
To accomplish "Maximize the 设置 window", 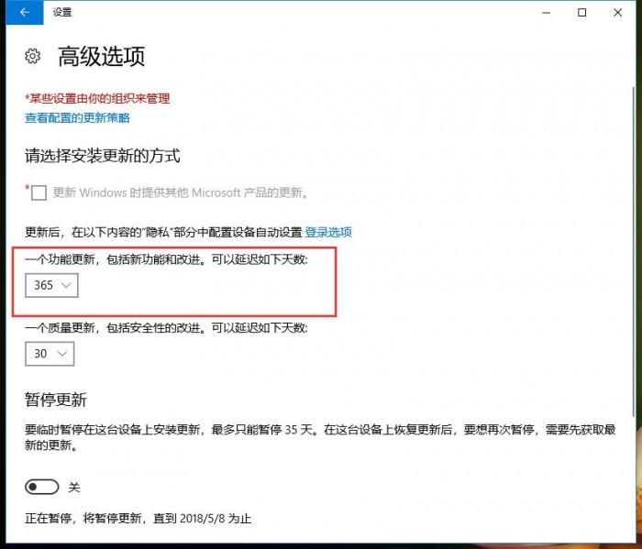I will [x=581, y=13].
